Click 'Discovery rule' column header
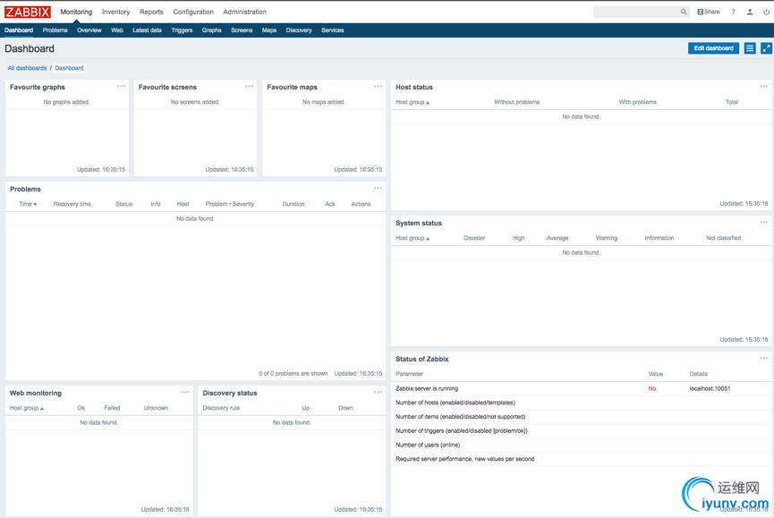Viewport: 774px width, 518px height. (221, 408)
